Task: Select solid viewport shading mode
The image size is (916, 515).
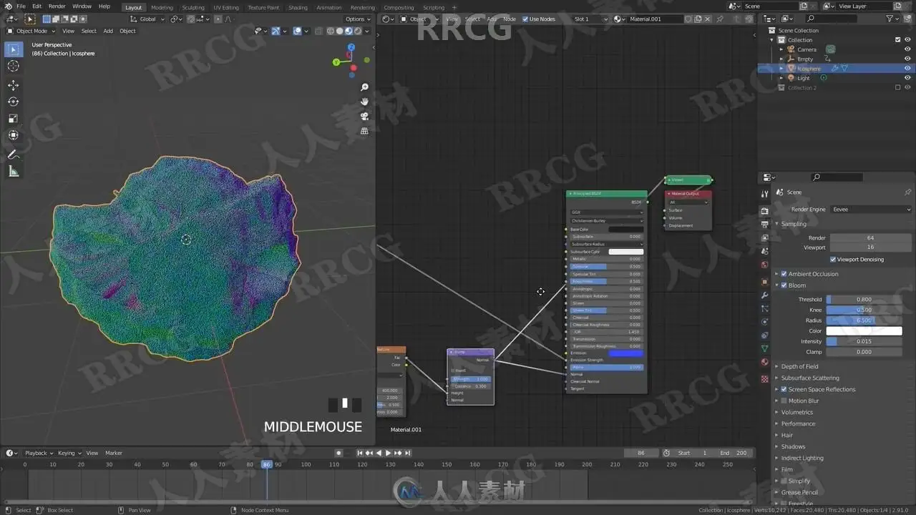Action: coord(339,31)
